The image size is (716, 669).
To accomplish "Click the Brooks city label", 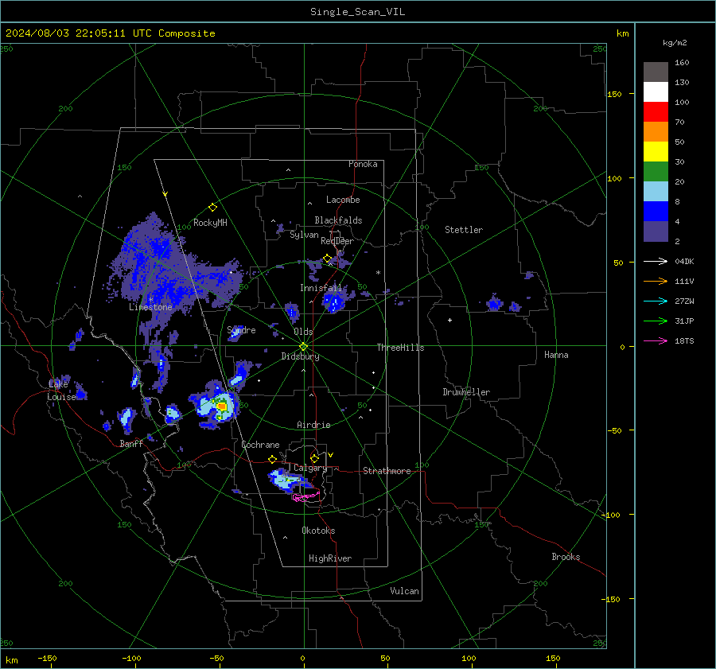I will click(x=566, y=557).
